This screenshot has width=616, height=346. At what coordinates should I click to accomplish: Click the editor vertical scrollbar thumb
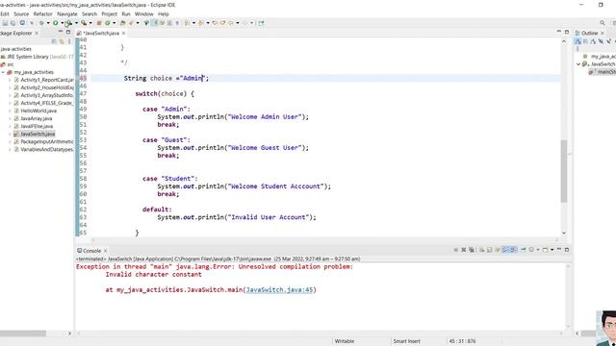click(564, 171)
